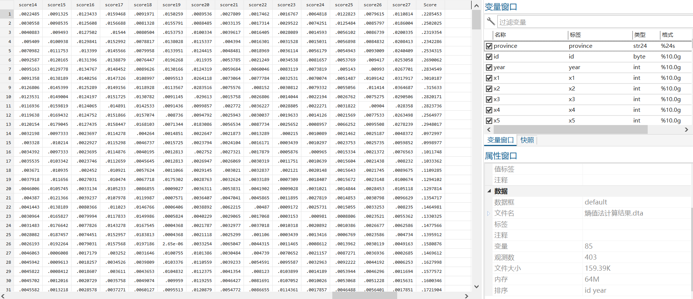Toggle the x5 variable checkbox
The width and height of the screenshot is (693, 299).
[x=489, y=121]
